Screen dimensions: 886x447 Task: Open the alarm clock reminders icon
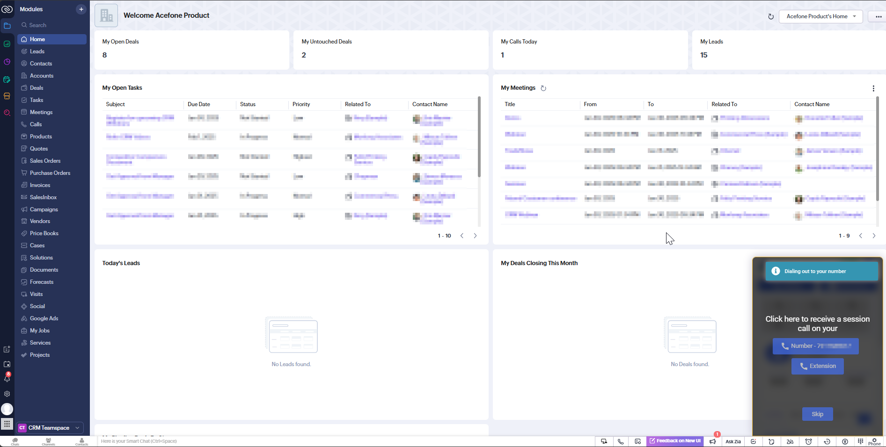click(808, 441)
